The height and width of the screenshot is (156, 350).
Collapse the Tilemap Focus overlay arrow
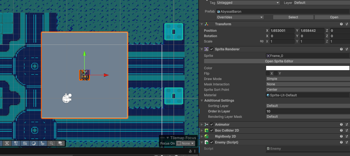[x=167, y=138]
